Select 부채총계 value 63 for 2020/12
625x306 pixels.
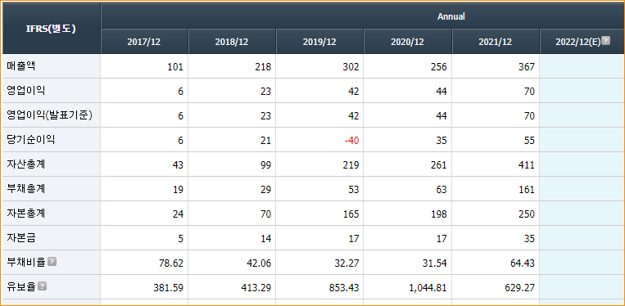[x=442, y=190]
